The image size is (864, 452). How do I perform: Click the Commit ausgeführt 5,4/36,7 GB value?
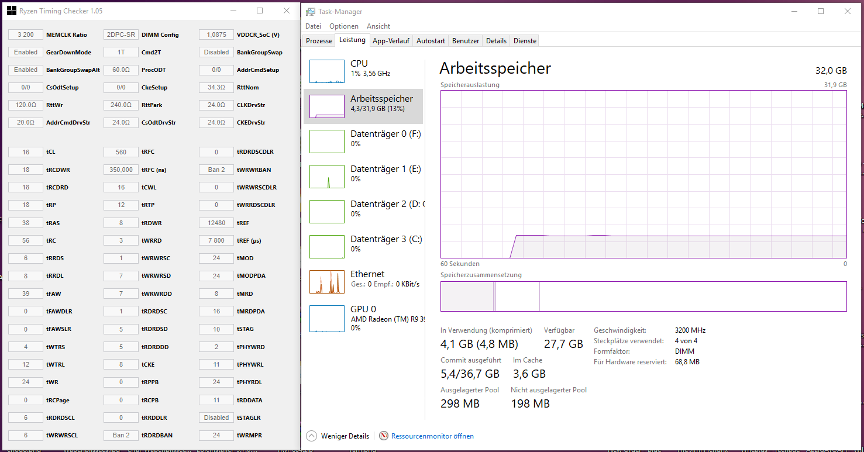[470, 374]
